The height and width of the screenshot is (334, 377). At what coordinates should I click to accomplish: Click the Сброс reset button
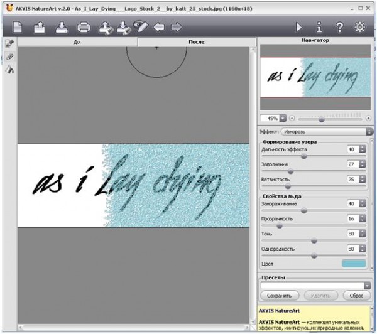point(356,296)
